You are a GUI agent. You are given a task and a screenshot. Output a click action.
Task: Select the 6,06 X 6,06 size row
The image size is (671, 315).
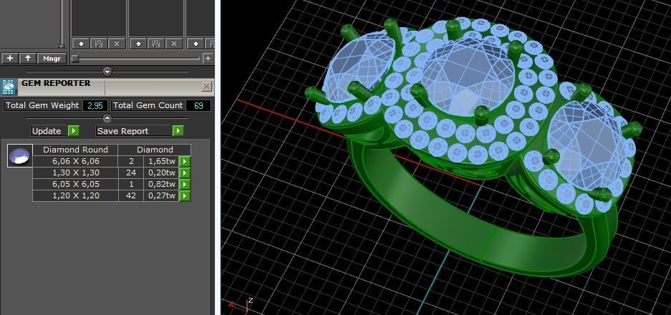coord(76,161)
